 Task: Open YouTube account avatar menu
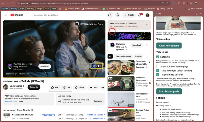[147, 15]
